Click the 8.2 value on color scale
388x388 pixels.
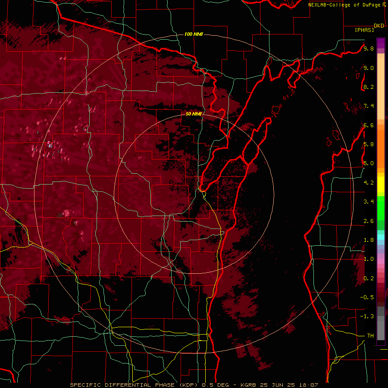click(369, 87)
